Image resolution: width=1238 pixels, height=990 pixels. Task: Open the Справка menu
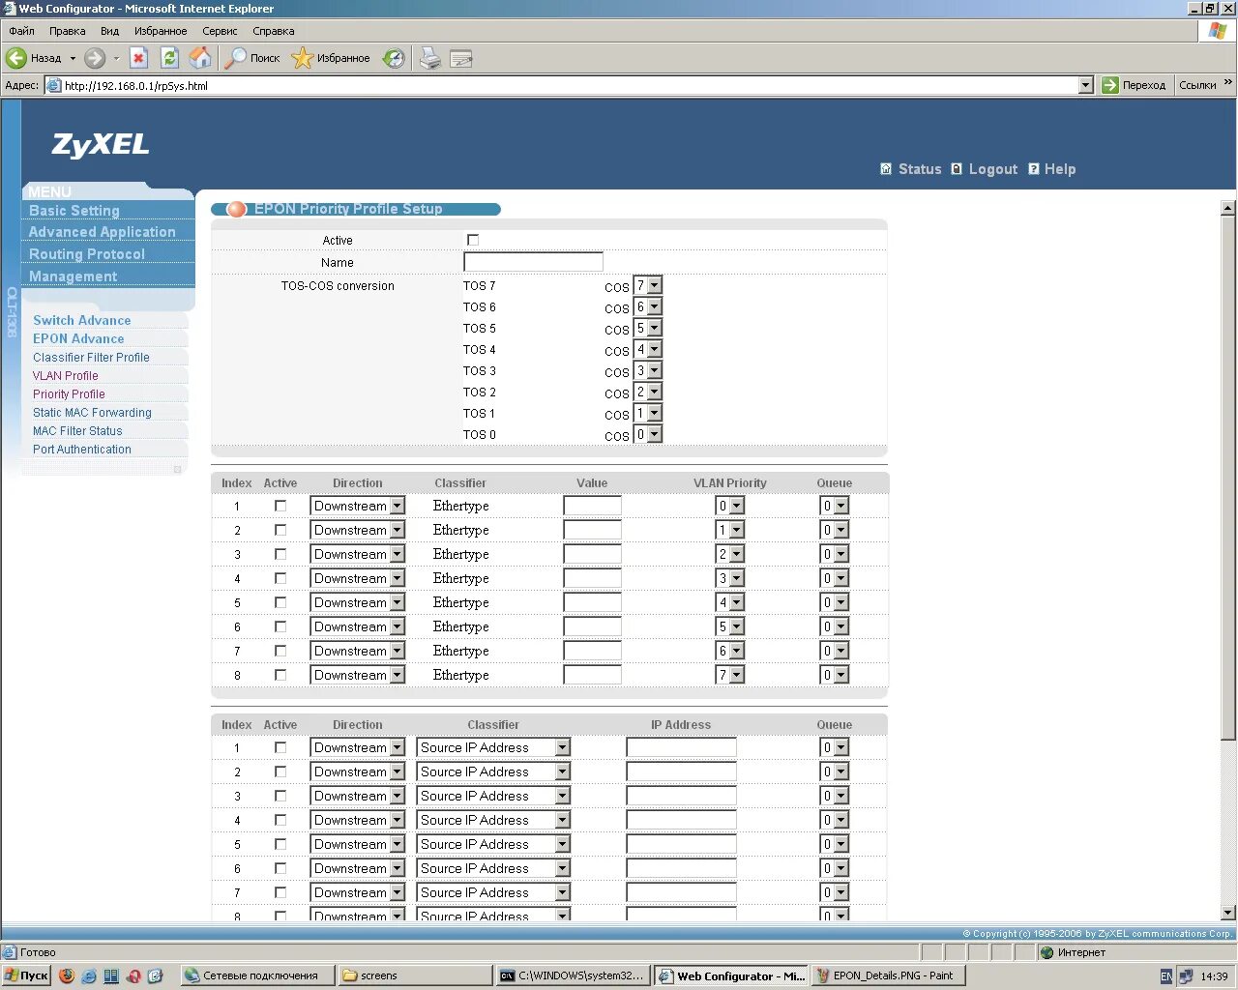274,31
